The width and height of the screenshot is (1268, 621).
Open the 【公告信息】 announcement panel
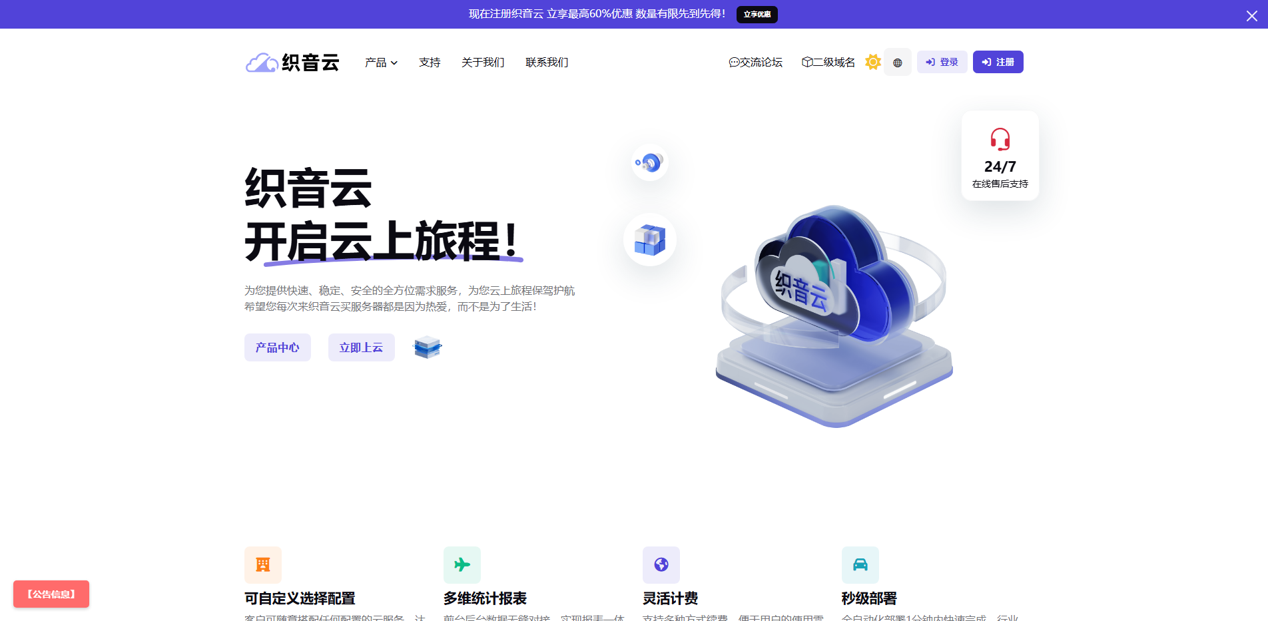pos(51,594)
